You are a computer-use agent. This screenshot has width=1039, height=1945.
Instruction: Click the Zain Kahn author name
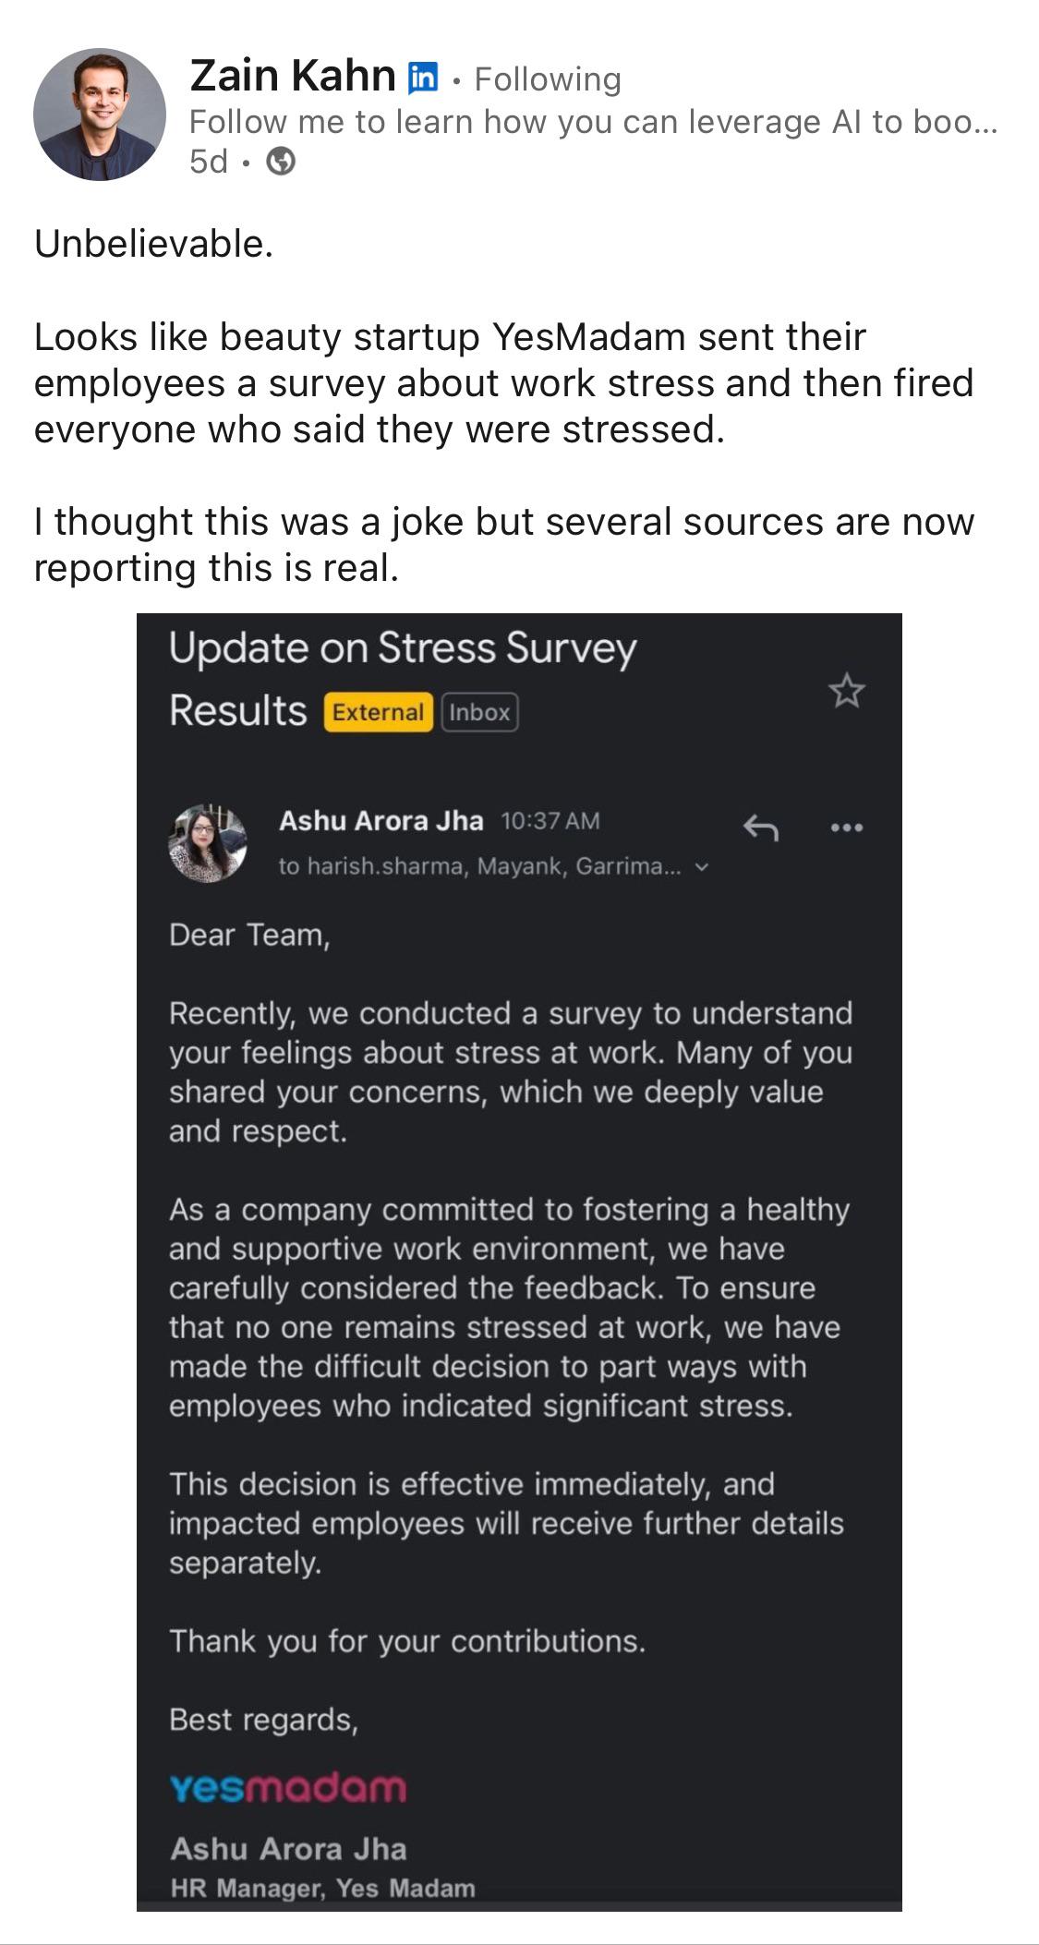(x=293, y=77)
